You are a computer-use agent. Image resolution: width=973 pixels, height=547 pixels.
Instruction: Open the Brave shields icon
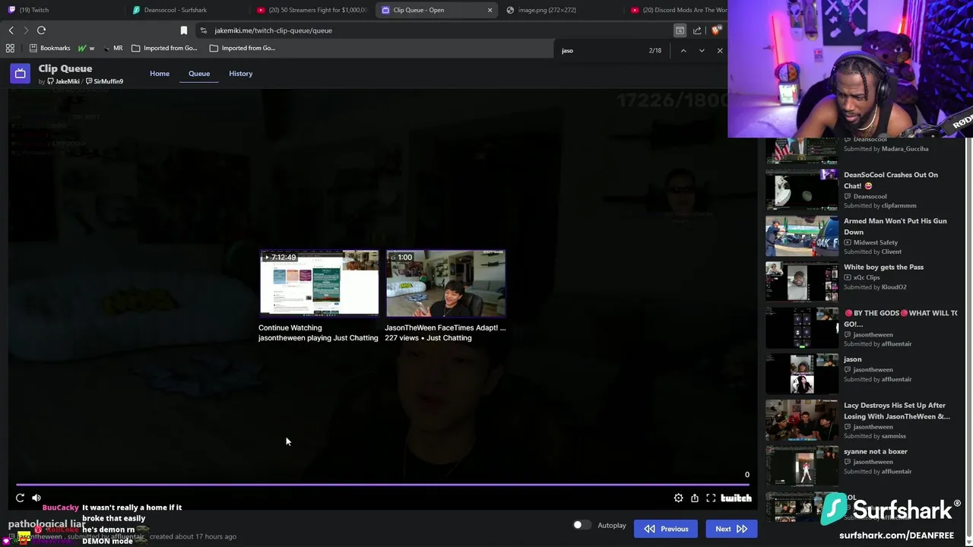715,30
